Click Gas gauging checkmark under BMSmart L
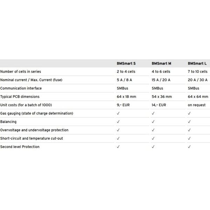This screenshot has height=210, width=210. click(189, 113)
